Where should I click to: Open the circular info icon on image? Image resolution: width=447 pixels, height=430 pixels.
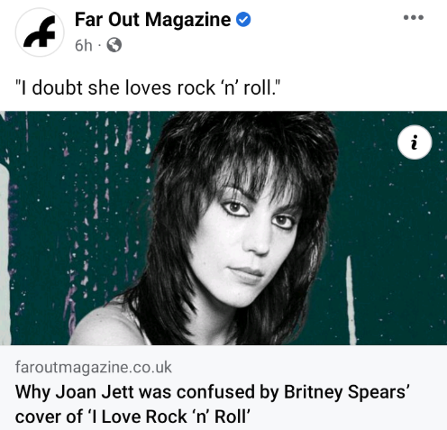point(415,142)
